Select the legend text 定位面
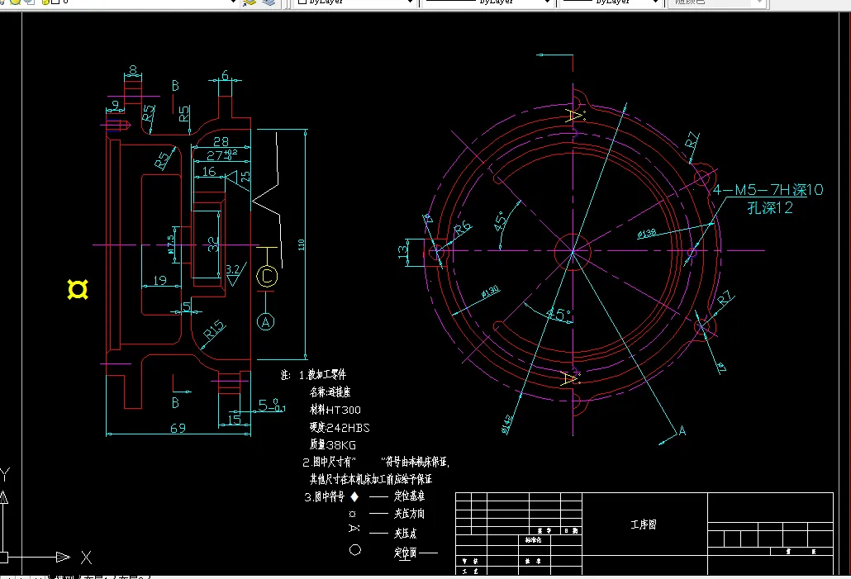This screenshot has height=579, width=851. pyautogui.click(x=406, y=553)
